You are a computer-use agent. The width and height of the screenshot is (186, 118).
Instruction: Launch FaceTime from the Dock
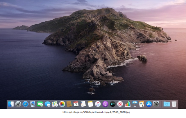click(40, 104)
